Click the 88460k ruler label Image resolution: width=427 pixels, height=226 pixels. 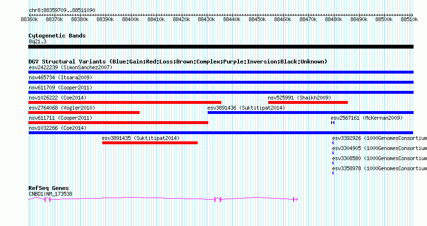(283, 19)
